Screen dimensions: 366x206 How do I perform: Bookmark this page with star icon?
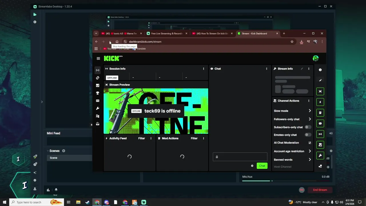coord(292,41)
